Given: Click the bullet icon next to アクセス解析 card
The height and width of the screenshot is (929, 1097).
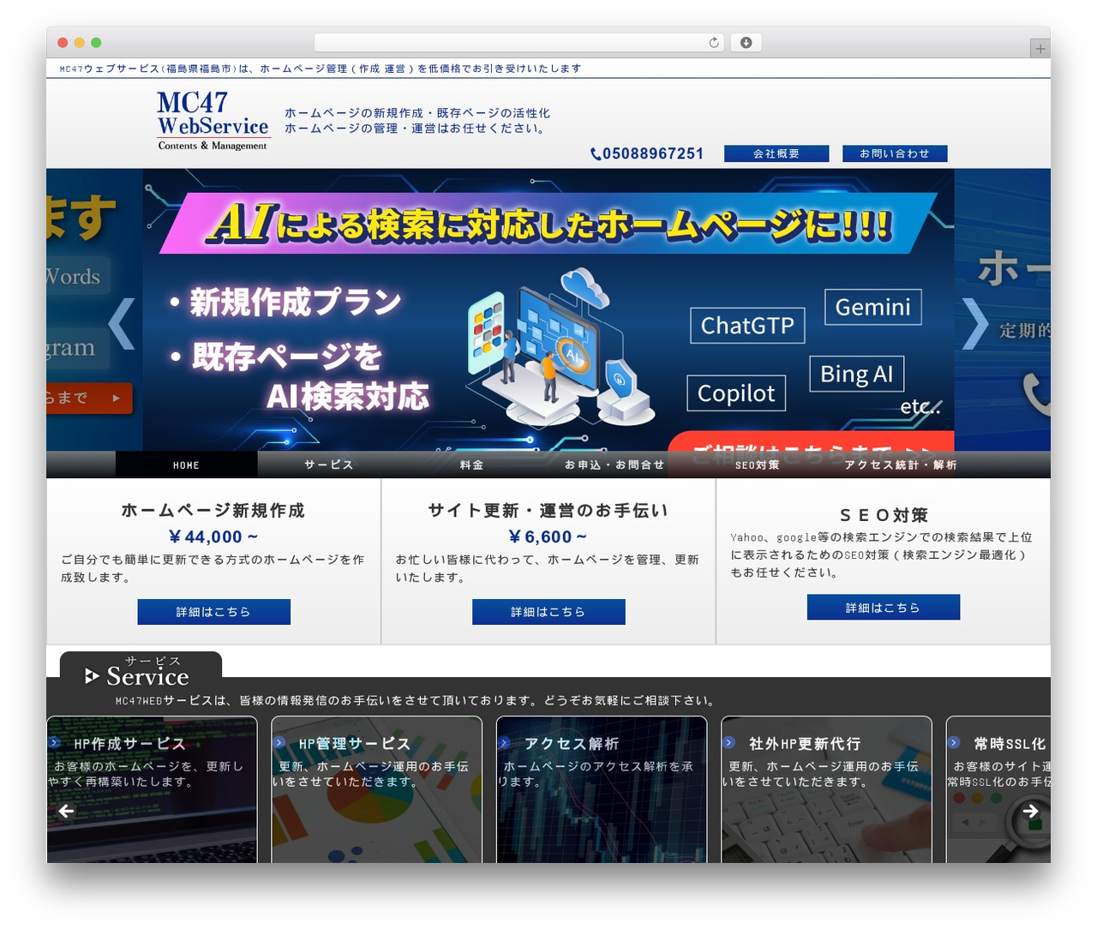Looking at the screenshot, I should (504, 743).
